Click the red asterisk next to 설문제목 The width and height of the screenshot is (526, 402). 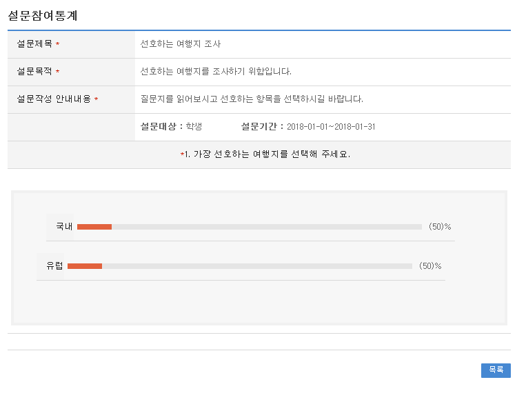point(58,45)
